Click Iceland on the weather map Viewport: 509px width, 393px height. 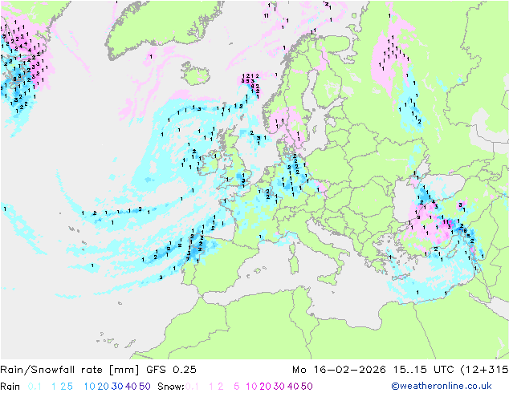click(x=195, y=73)
